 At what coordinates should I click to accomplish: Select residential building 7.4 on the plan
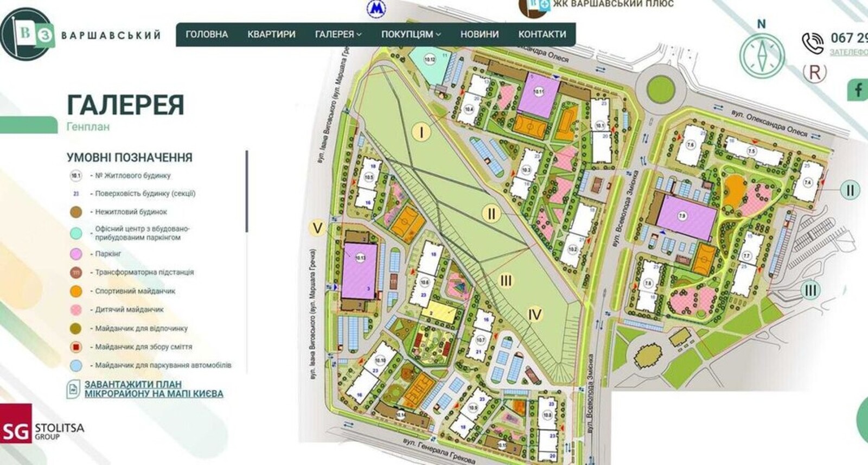click(808, 183)
